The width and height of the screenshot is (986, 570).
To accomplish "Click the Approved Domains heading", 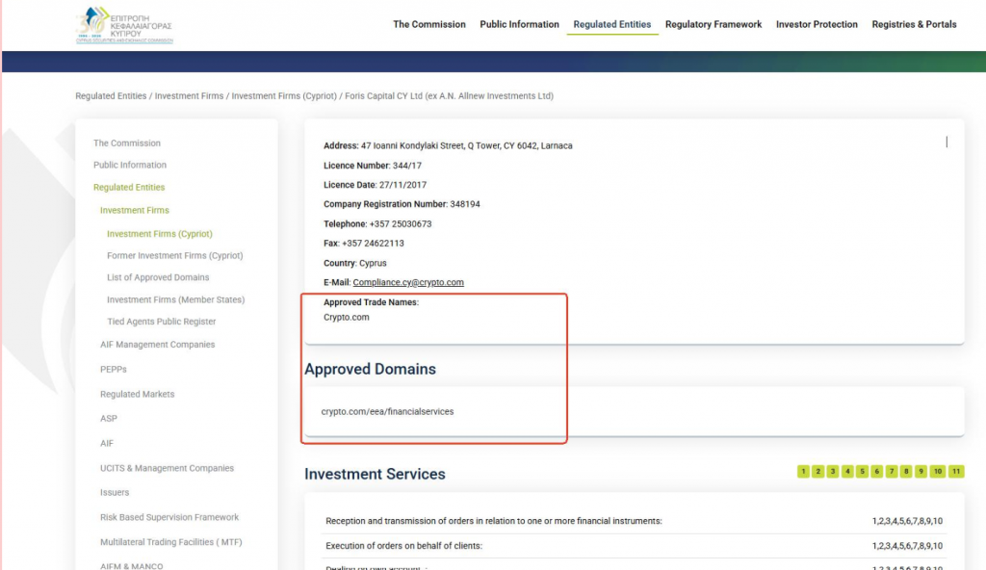I will pos(371,370).
